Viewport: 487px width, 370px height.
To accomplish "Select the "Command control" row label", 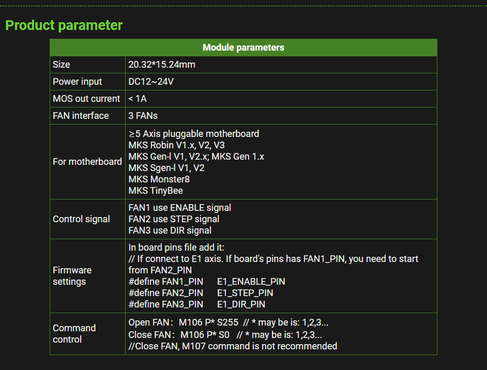I will tap(74, 334).
